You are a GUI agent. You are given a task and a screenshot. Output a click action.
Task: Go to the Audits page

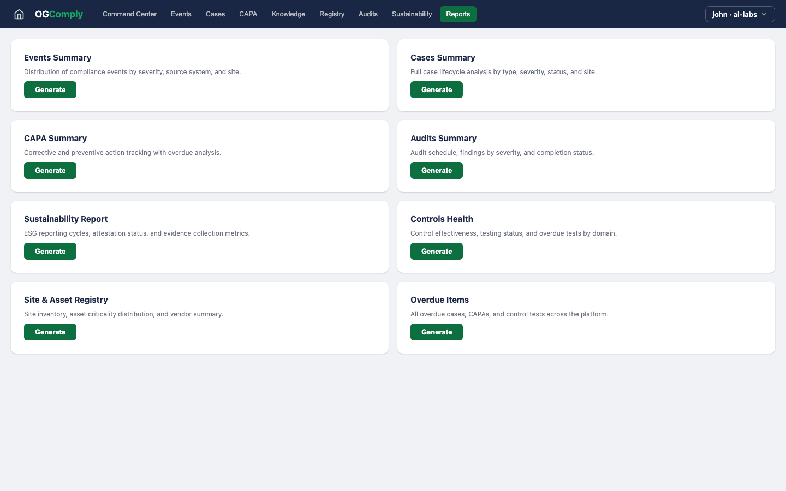(368, 14)
